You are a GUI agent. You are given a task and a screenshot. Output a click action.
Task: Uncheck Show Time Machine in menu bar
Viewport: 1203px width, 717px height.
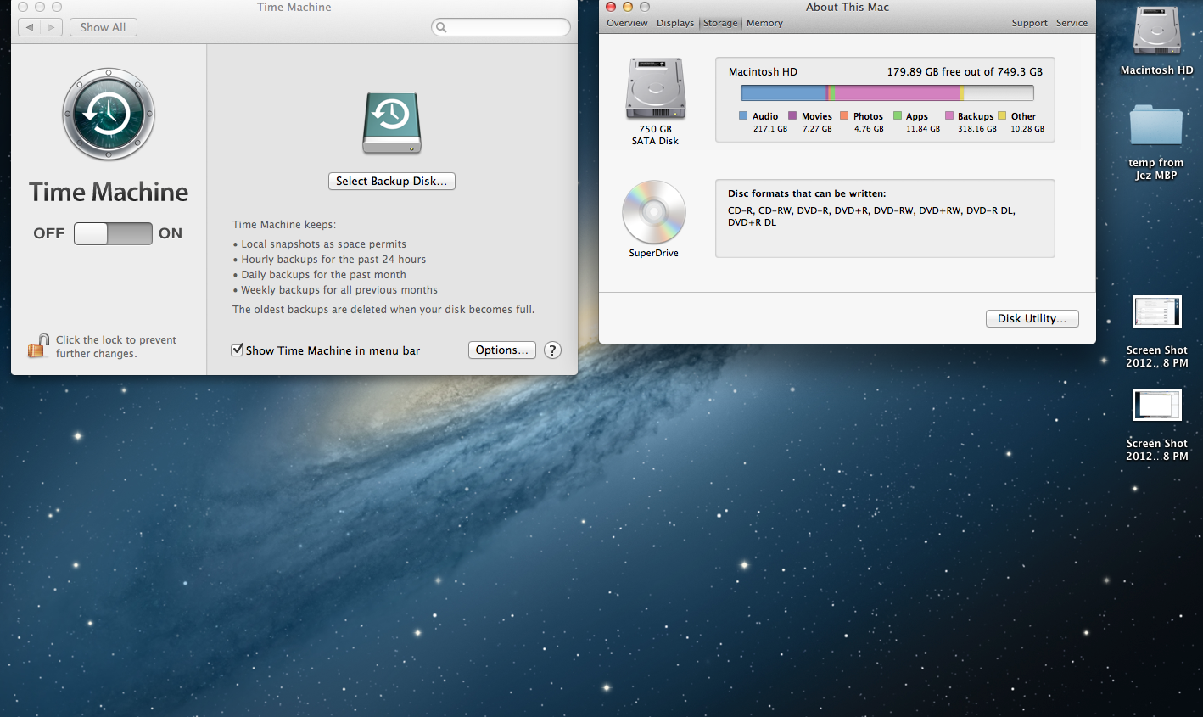pos(238,350)
